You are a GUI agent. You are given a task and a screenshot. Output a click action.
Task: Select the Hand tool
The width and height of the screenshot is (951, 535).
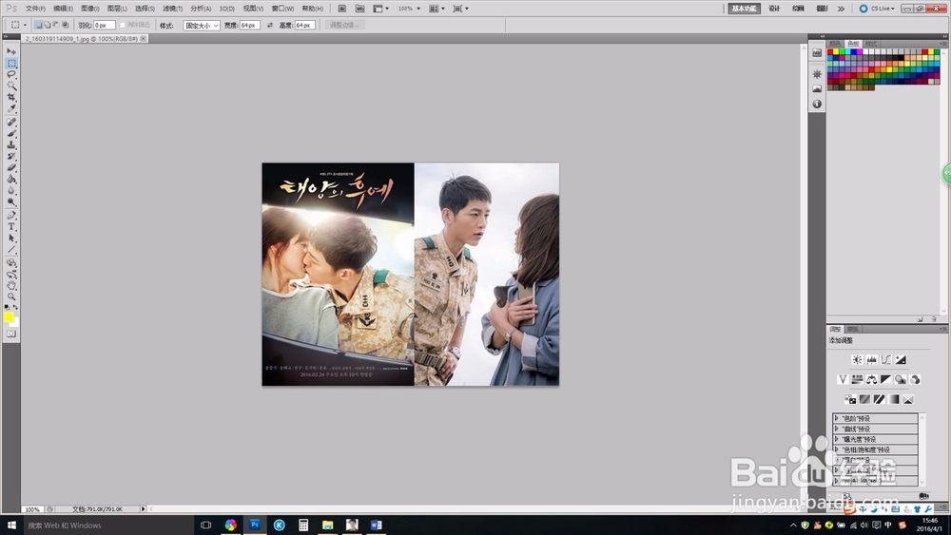11,285
